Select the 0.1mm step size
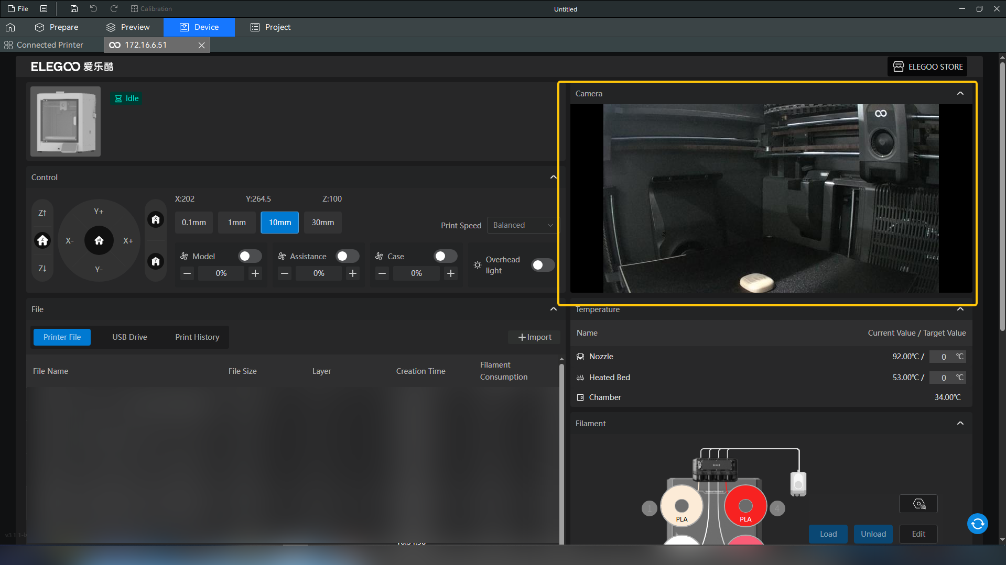The image size is (1006, 565). [x=194, y=223]
